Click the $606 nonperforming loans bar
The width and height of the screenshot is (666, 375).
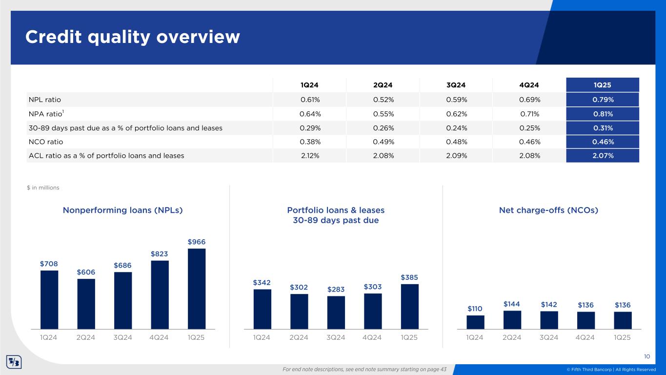pos(86,304)
